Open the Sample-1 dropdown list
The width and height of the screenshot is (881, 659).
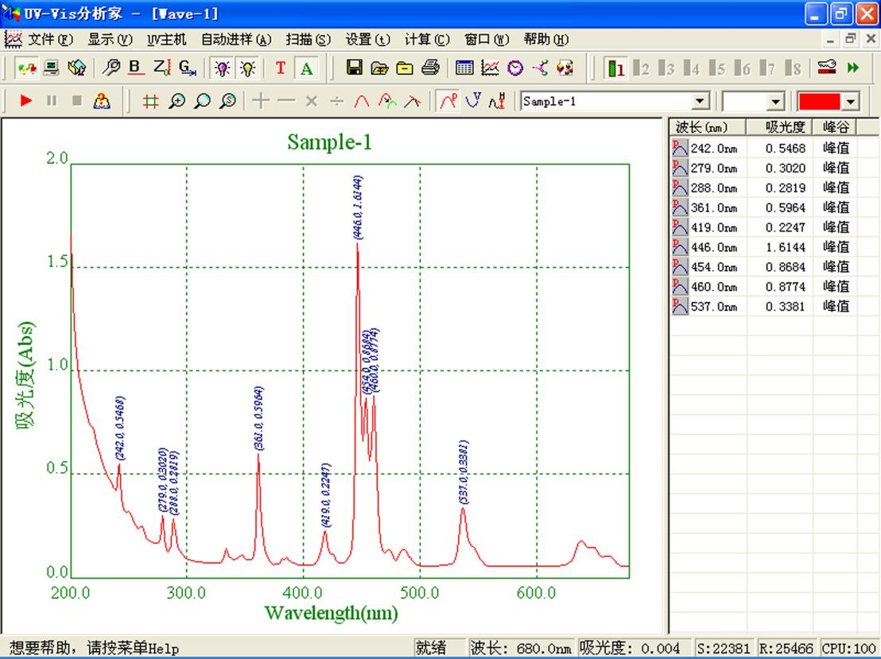point(700,102)
